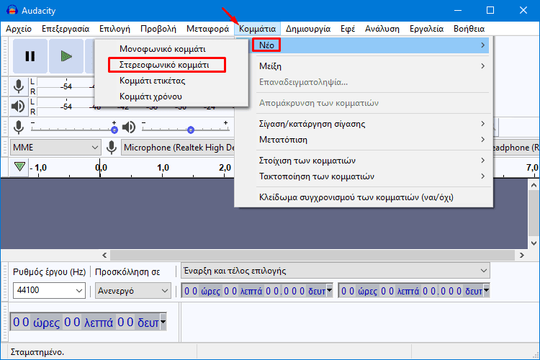Click the horizontal scrollbar left arrow

pyautogui.click(x=104, y=256)
